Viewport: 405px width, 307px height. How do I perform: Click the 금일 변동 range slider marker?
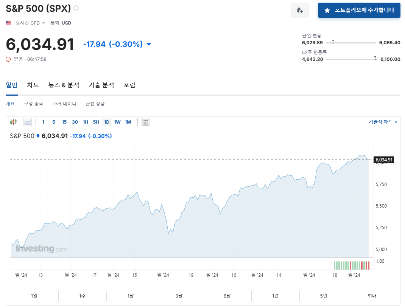[x=333, y=41]
